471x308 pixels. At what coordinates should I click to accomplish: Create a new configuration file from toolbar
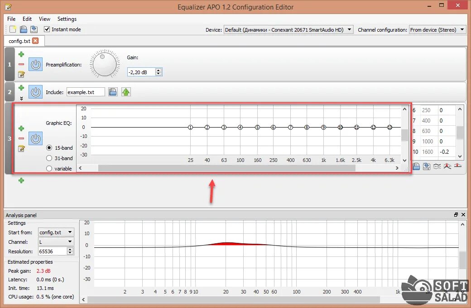pyautogui.click(x=13, y=29)
